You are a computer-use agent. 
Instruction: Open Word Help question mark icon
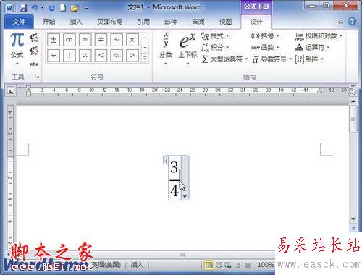click(x=352, y=22)
